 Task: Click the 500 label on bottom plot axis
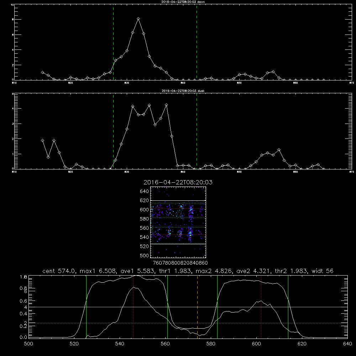tap(28, 344)
